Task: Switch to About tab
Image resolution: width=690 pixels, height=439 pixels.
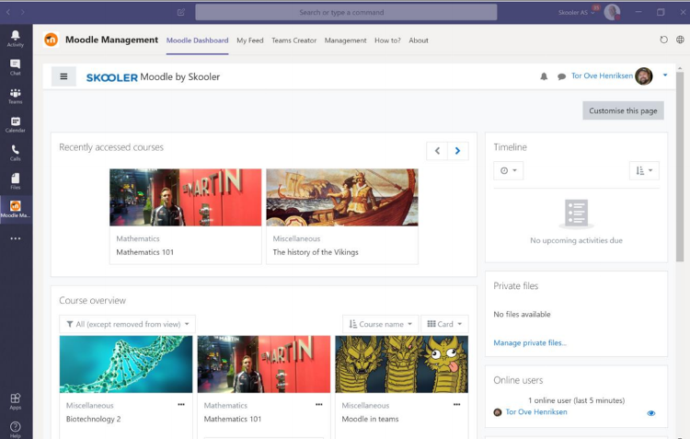Action: point(419,40)
